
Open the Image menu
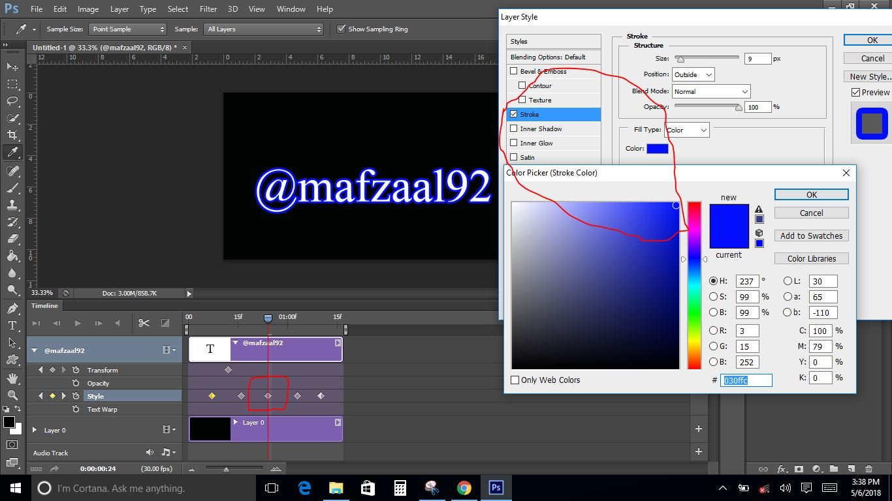point(88,9)
